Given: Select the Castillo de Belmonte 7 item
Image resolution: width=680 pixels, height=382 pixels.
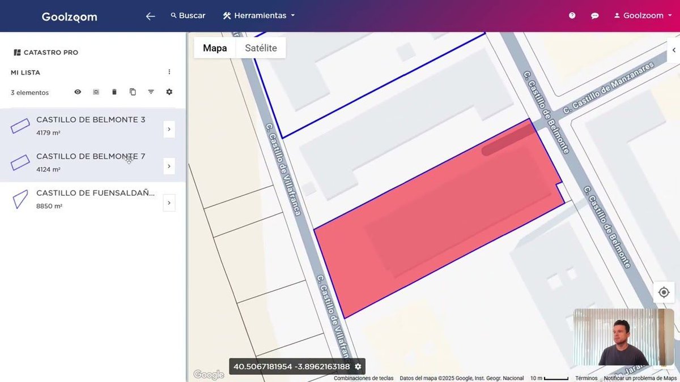Looking at the screenshot, I should pyautogui.click(x=92, y=164).
